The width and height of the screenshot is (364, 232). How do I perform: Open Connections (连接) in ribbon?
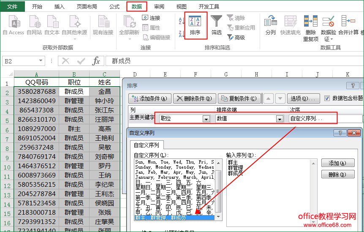click(151, 18)
